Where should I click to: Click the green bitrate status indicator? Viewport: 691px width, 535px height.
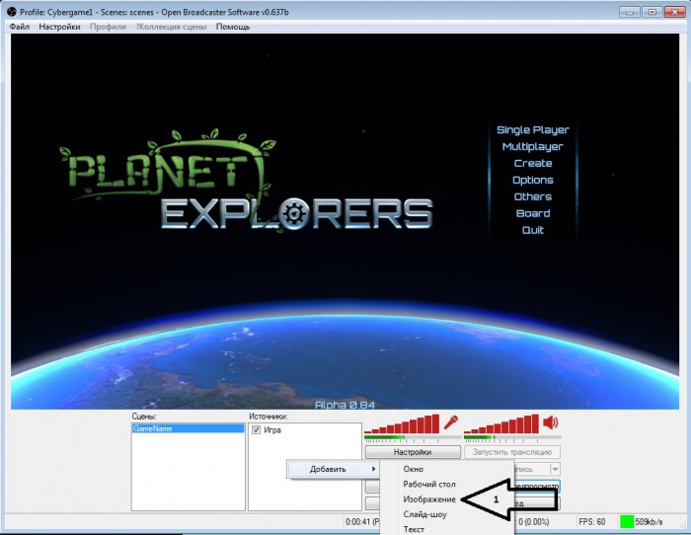(627, 520)
